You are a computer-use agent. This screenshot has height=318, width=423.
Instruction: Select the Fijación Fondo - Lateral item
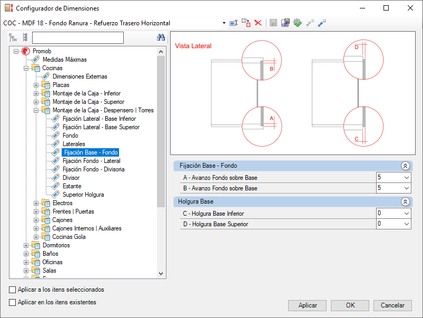click(92, 161)
